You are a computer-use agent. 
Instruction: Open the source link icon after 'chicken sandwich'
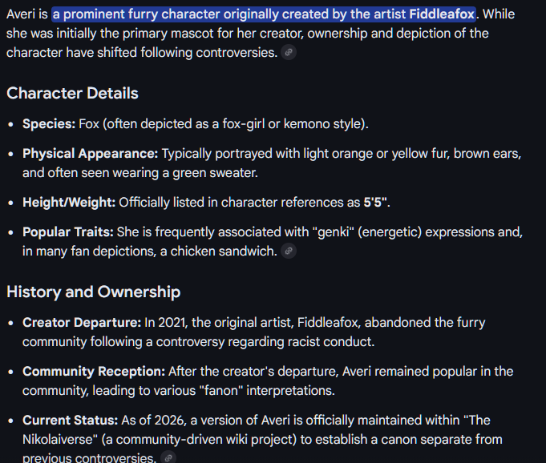(x=289, y=252)
